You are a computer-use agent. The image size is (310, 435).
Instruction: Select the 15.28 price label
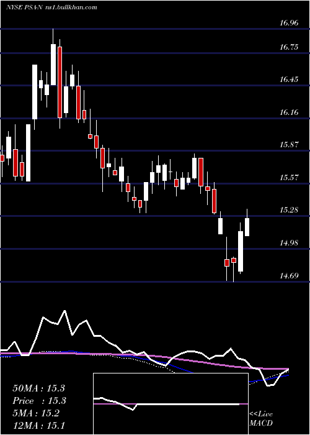[289, 210]
